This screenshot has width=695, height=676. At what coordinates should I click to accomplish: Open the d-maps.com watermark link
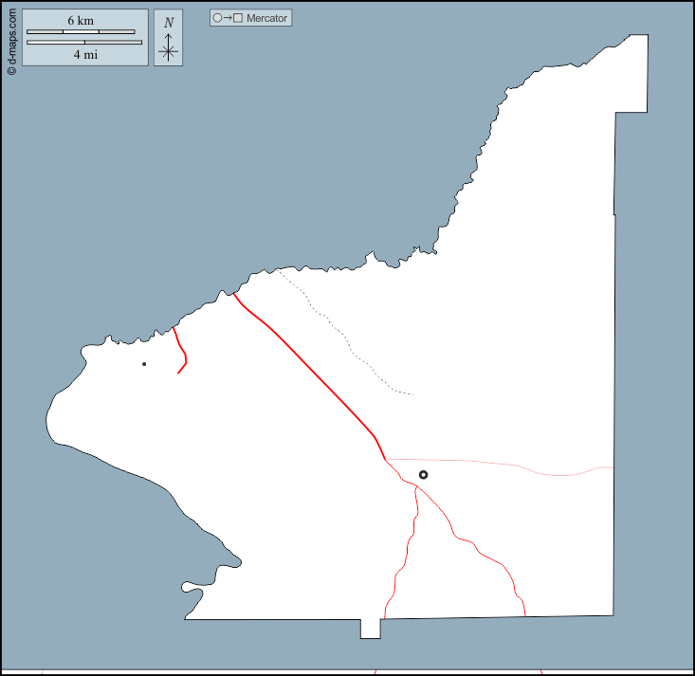tap(11, 36)
